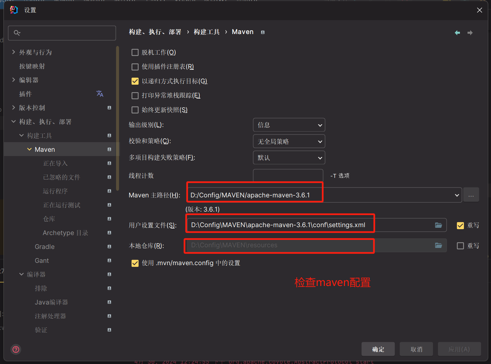Image resolution: width=491 pixels, height=364 pixels.
Task: Enable 打印异常堆栈跟踪(E) checkbox
Action: (135, 96)
